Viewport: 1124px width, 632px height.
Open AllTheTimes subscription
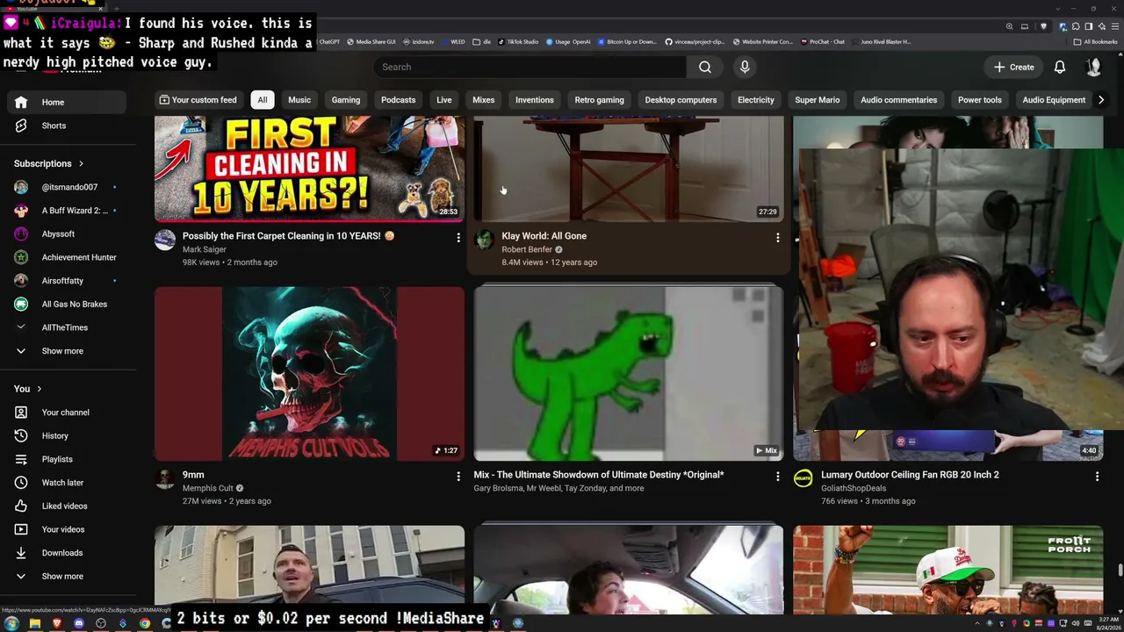tap(67, 327)
